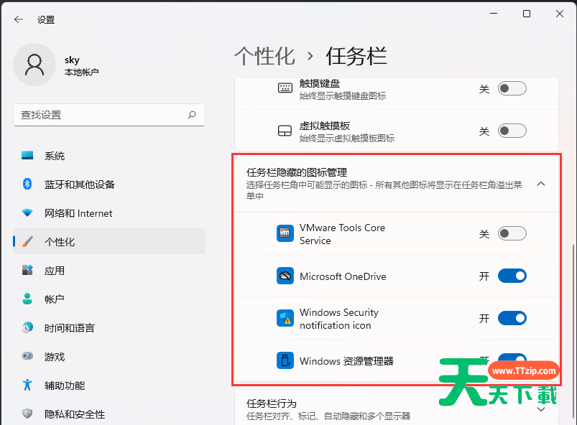577x425 pixels.
Task: Click Windows Security notification icon label
Action: (339, 319)
